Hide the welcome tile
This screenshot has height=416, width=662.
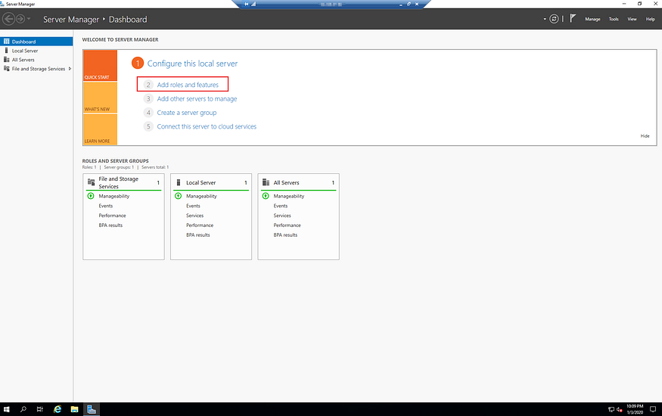pyautogui.click(x=645, y=136)
